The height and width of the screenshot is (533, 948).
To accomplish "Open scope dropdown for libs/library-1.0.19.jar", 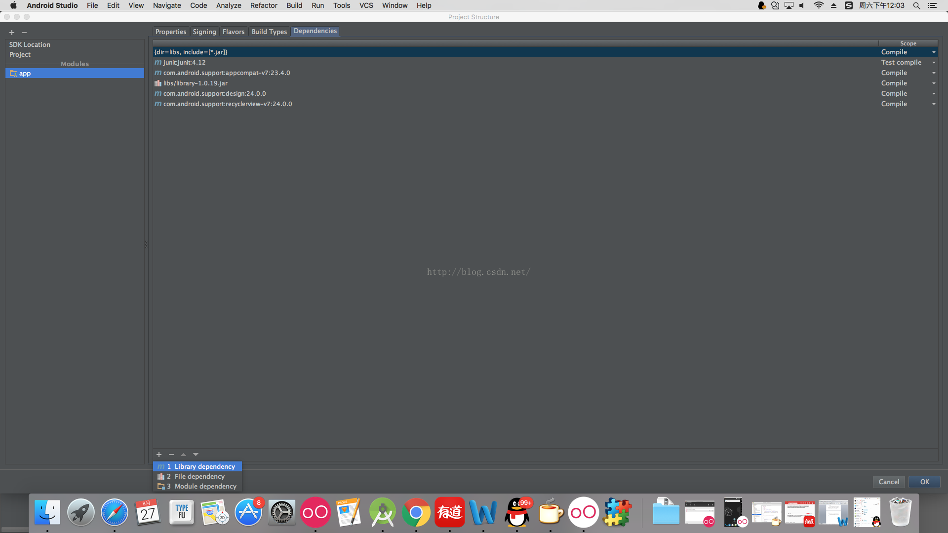I will (x=934, y=83).
